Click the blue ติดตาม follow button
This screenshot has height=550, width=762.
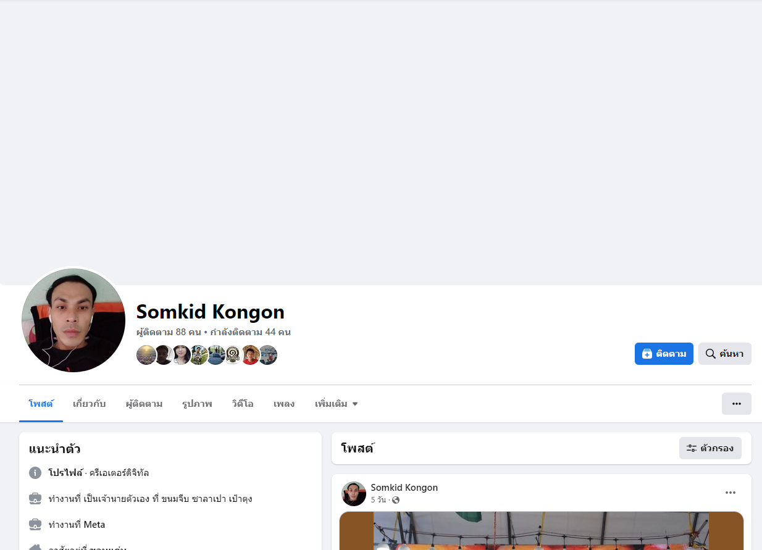[664, 354]
